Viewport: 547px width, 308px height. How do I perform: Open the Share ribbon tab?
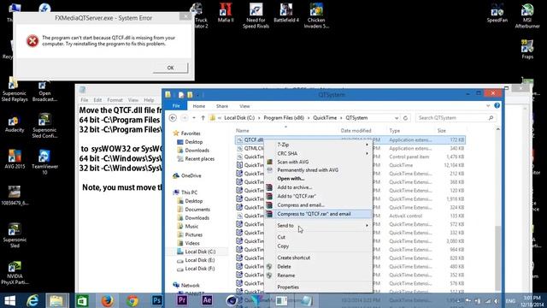[x=222, y=106]
